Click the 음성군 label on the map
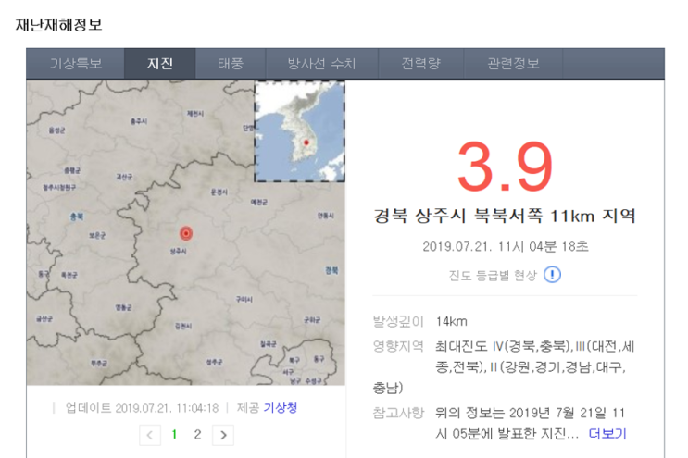The width and height of the screenshot is (688, 458). 56,130
